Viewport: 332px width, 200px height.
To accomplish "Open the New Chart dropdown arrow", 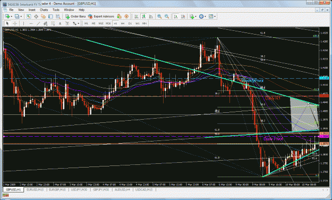I will point(11,16).
